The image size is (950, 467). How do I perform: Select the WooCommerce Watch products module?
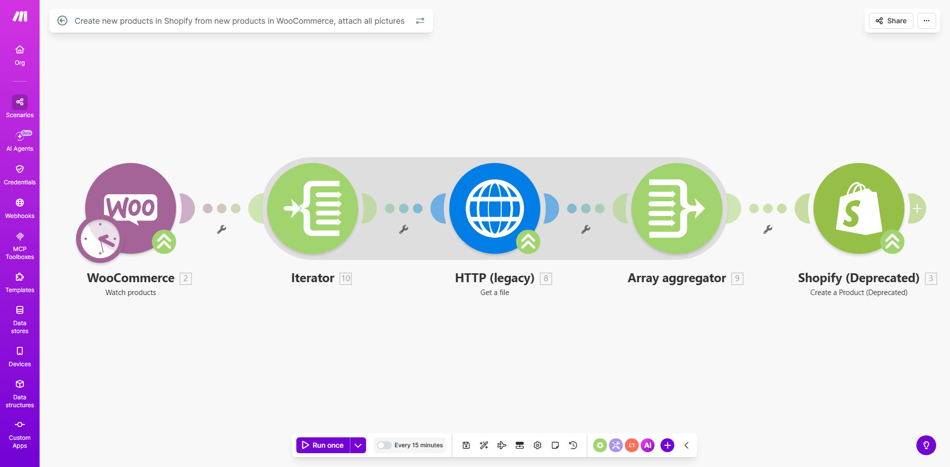point(131,209)
